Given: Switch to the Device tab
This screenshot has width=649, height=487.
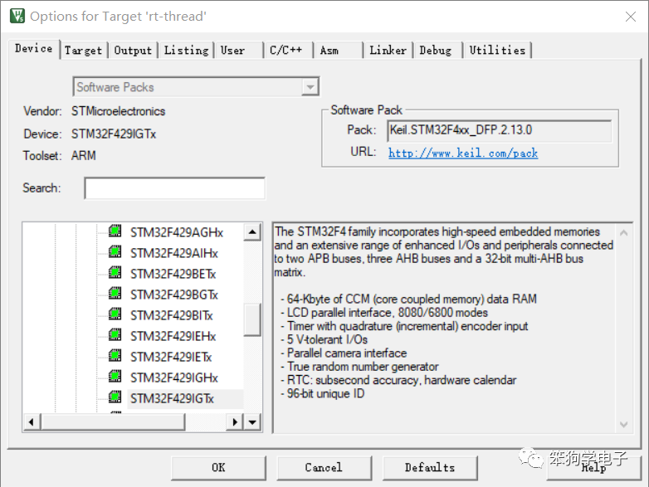Looking at the screenshot, I should tap(33, 49).
